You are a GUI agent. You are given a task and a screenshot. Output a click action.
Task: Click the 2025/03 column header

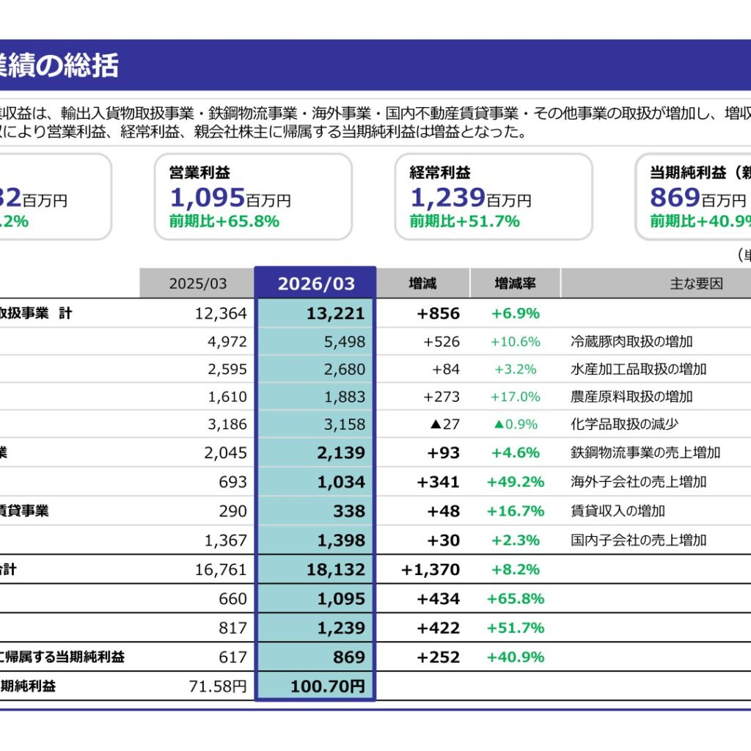(197, 284)
